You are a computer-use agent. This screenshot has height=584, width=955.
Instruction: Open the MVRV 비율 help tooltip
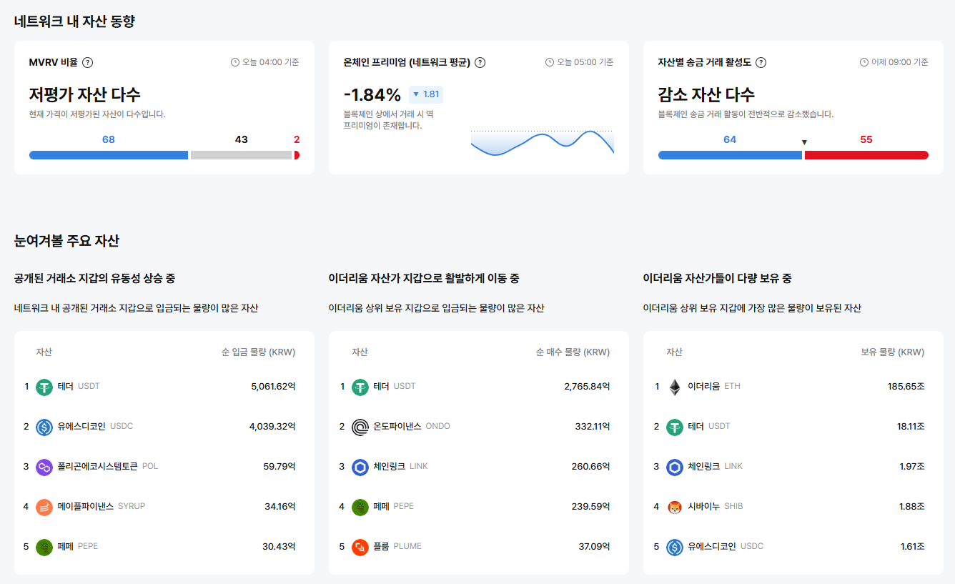click(86, 62)
